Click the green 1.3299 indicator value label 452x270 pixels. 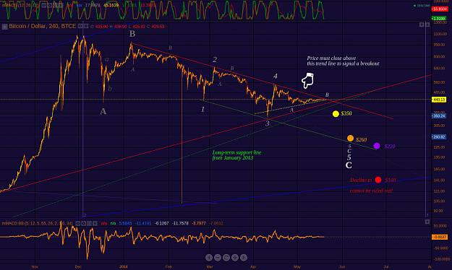pos(439,19)
